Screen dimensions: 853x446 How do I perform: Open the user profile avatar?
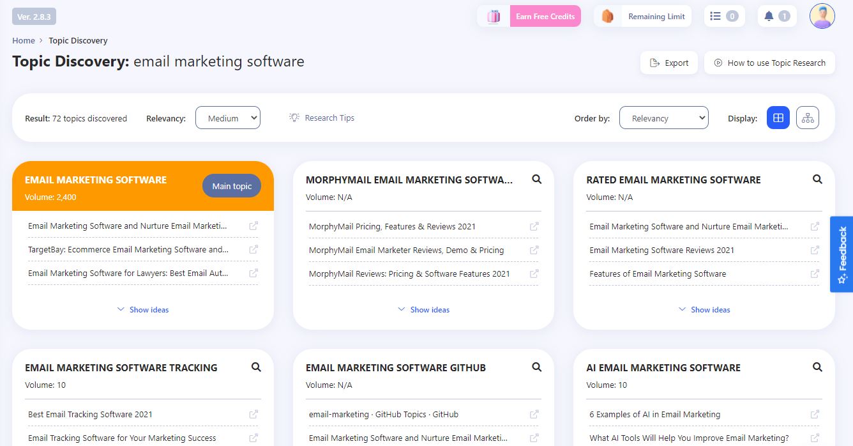(x=822, y=16)
